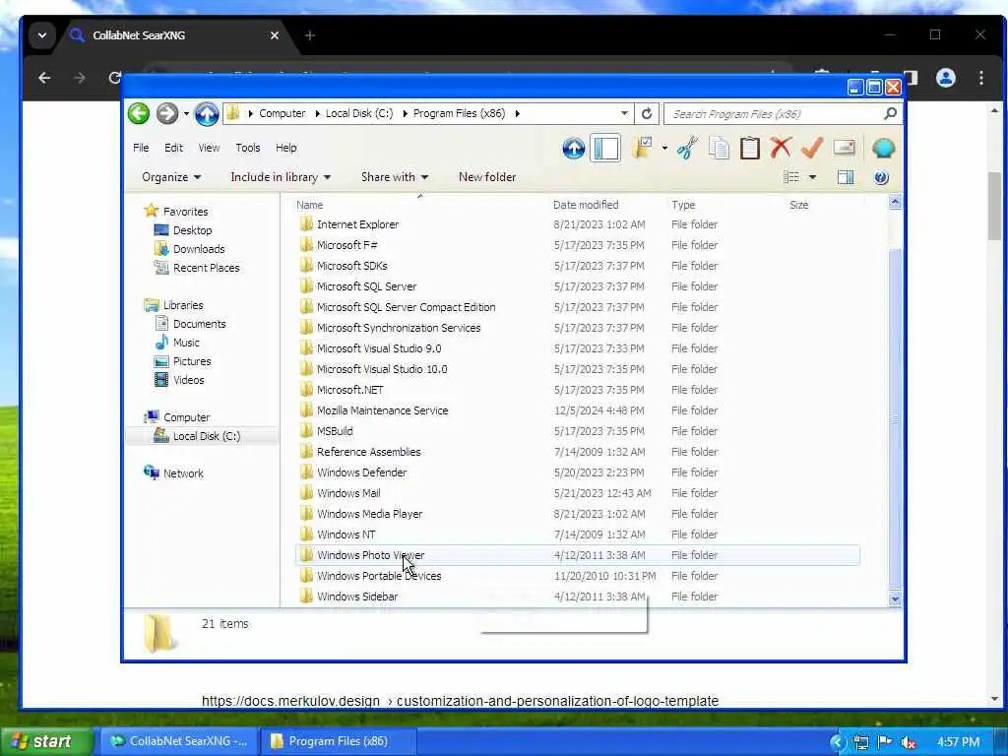
Task: Click the red X Delete icon
Action: tap(781, 148)
